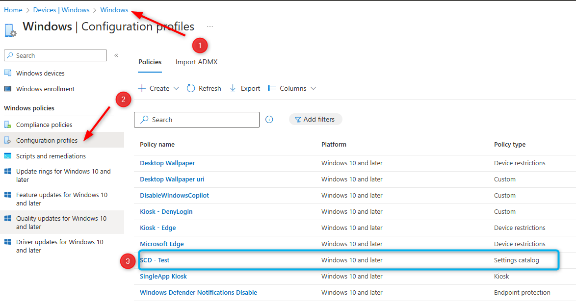Open the Desktop Wallpaper uri policy
The height and width of the screenshot is (305, 576).
point(172,179)
